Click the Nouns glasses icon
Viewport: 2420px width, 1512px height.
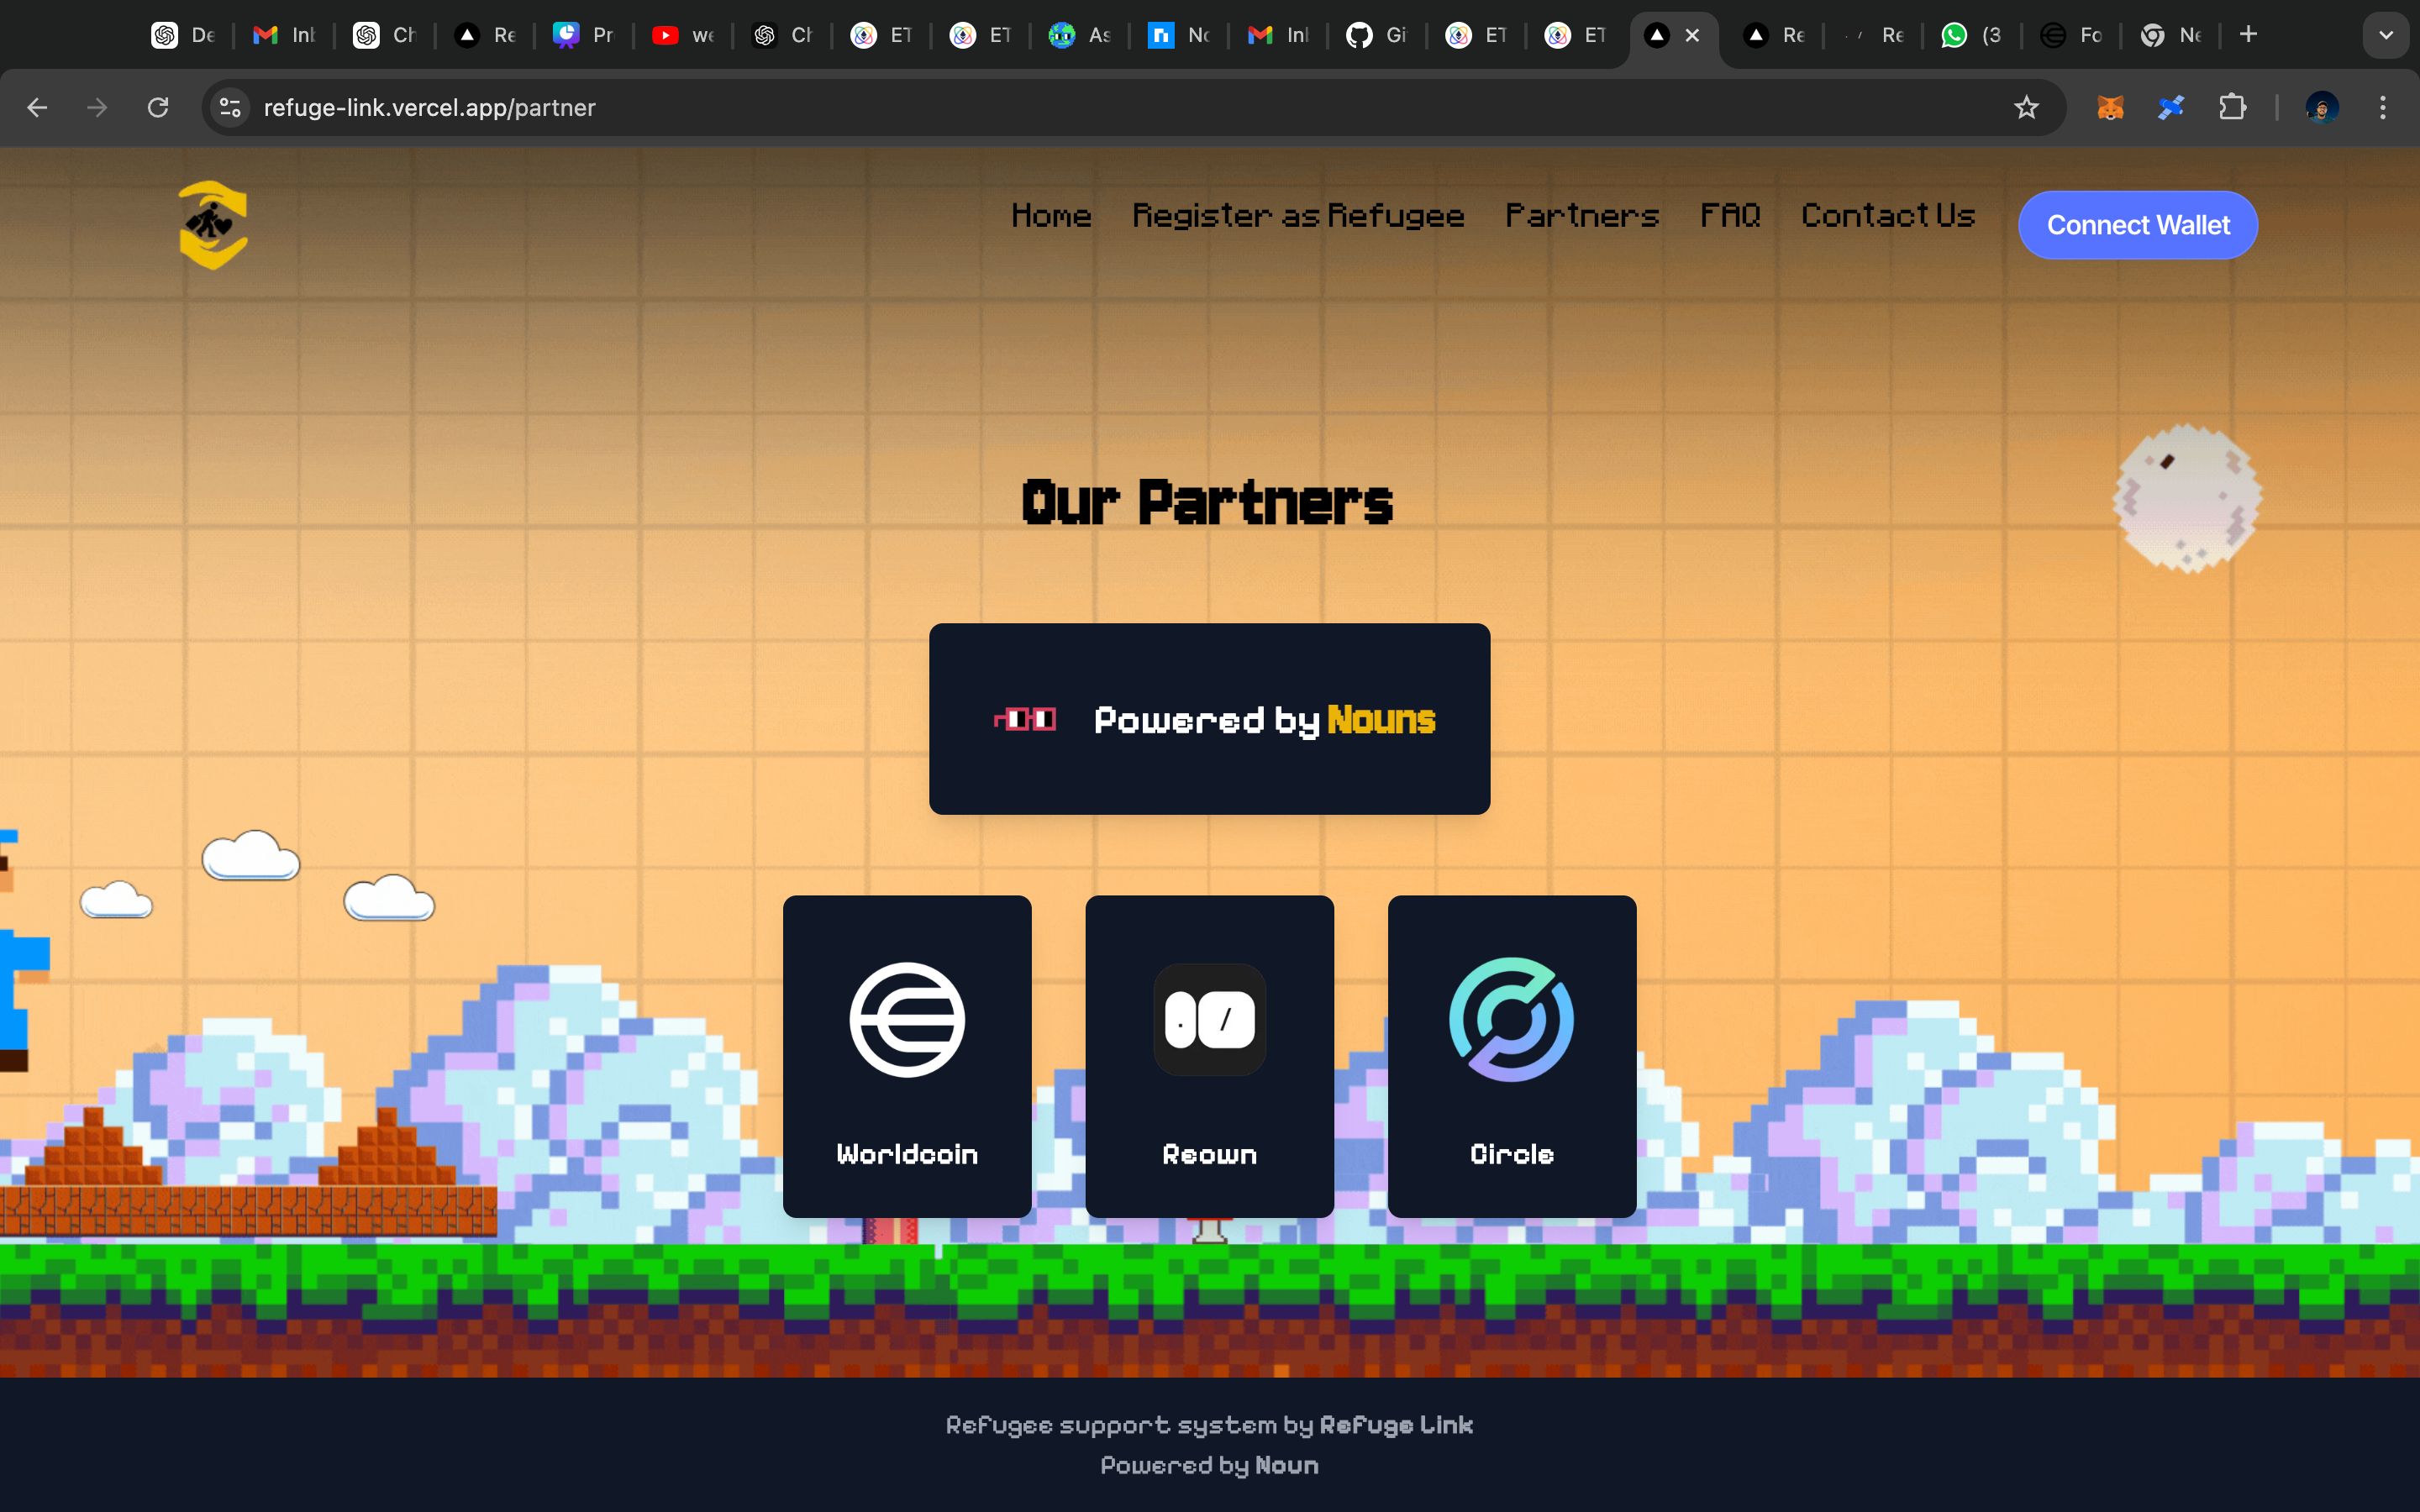pos(1025,719)
